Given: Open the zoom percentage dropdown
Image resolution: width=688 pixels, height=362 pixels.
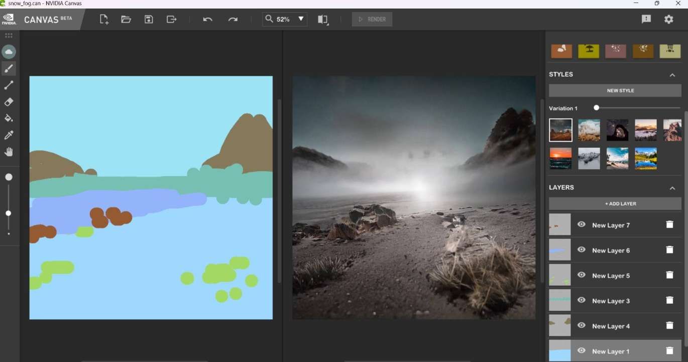Looking at the screenshot, I should (x=301, y=19).
